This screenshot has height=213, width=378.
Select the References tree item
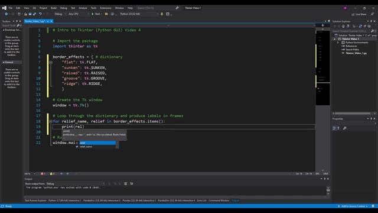351,46
